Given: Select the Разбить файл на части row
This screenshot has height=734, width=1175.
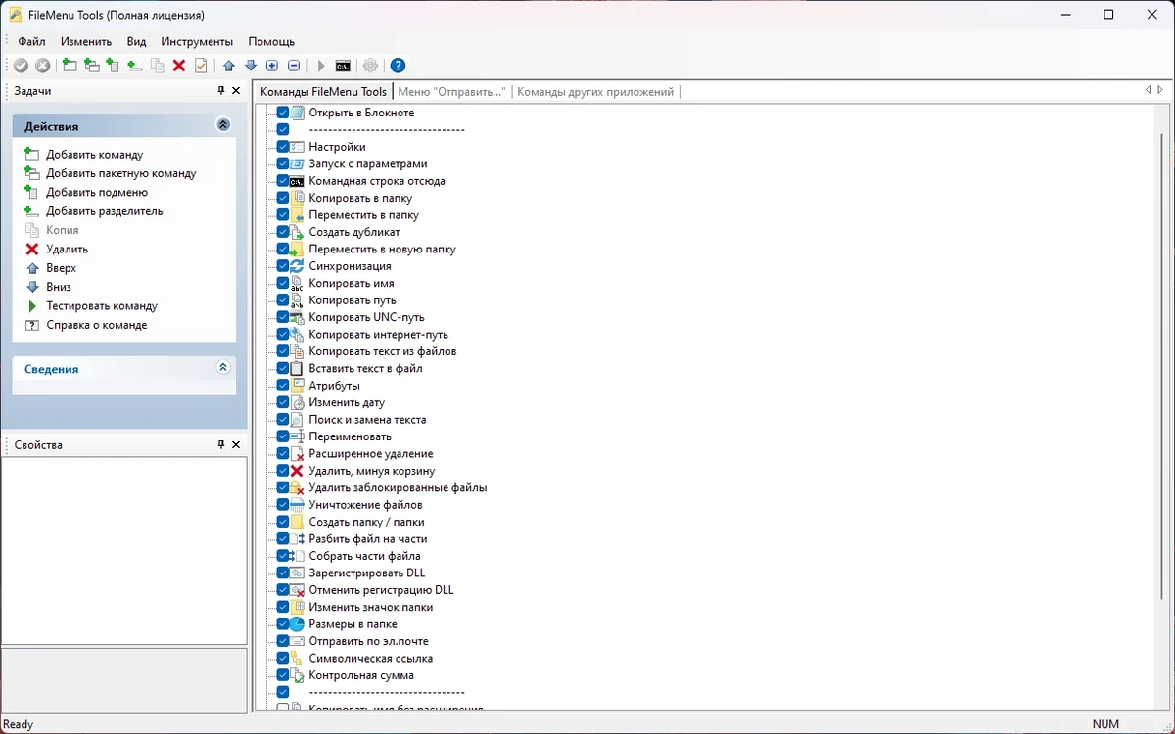Looking at the screenshot, I should click(367, 539).
